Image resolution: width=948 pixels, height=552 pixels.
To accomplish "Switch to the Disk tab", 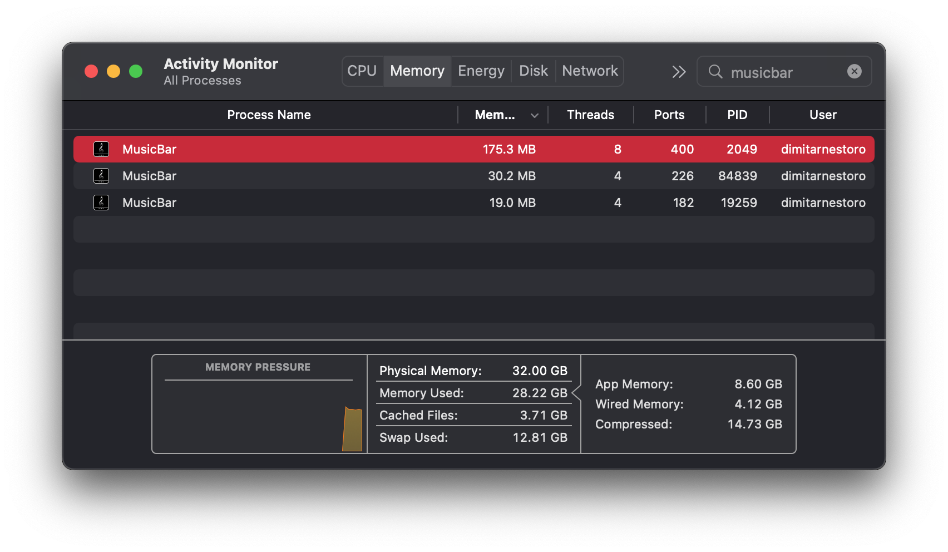I will click(x=534, y=71).
